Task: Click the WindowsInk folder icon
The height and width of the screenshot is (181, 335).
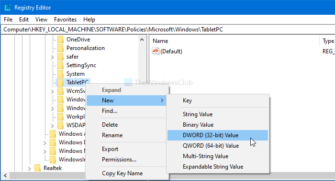Action: [53, 160]
